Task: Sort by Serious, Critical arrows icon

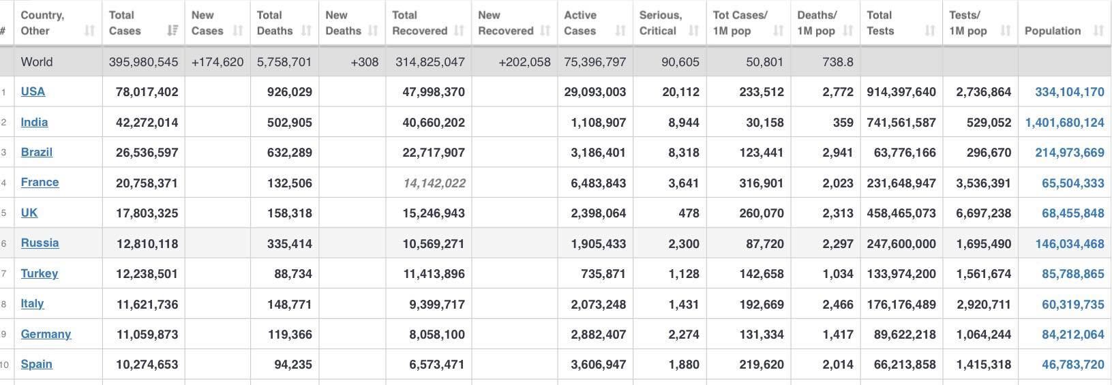Action: click(693, 31)
